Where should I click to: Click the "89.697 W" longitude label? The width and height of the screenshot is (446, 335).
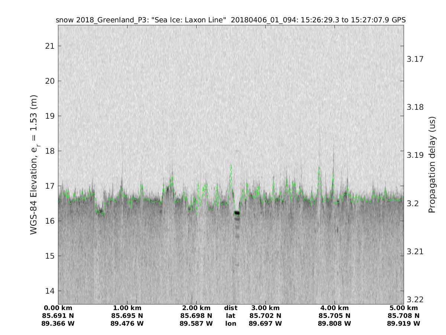265,324
